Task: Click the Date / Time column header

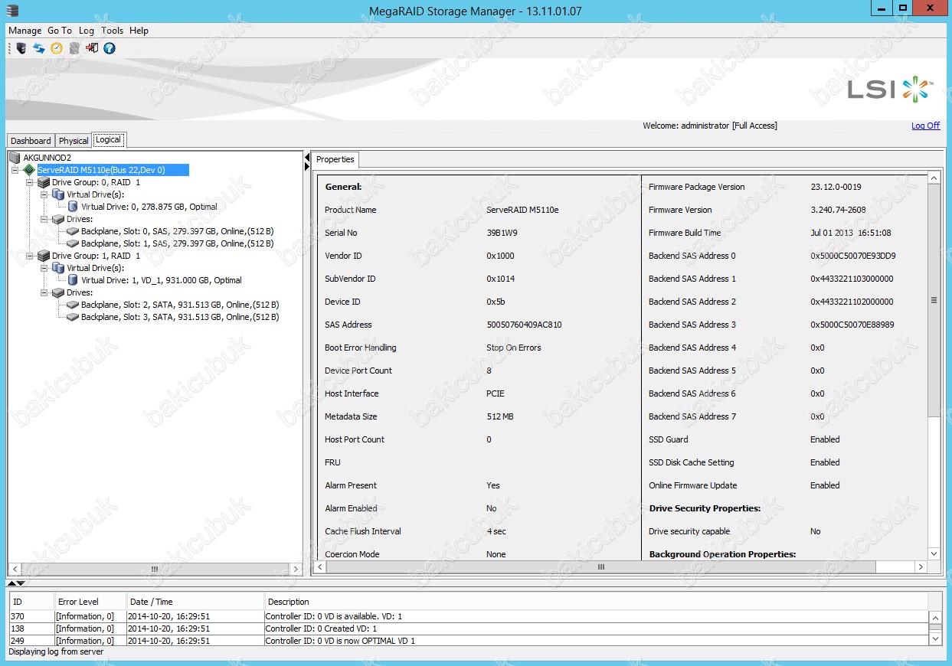Action: pyautogui.click(x=195, y=602)
